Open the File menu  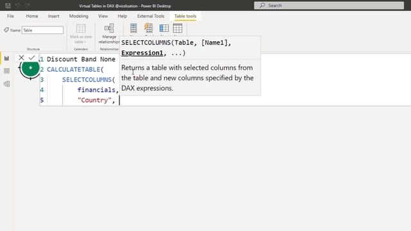(x=10, y=16)
